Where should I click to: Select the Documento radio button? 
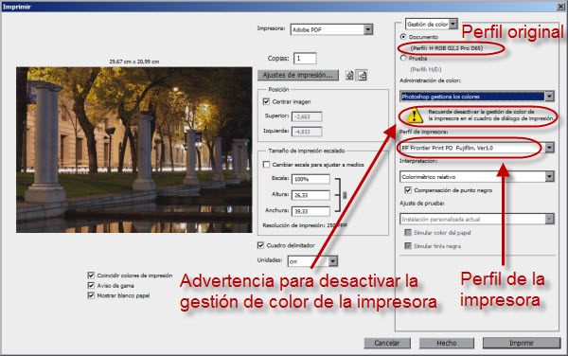pos(403,37)
